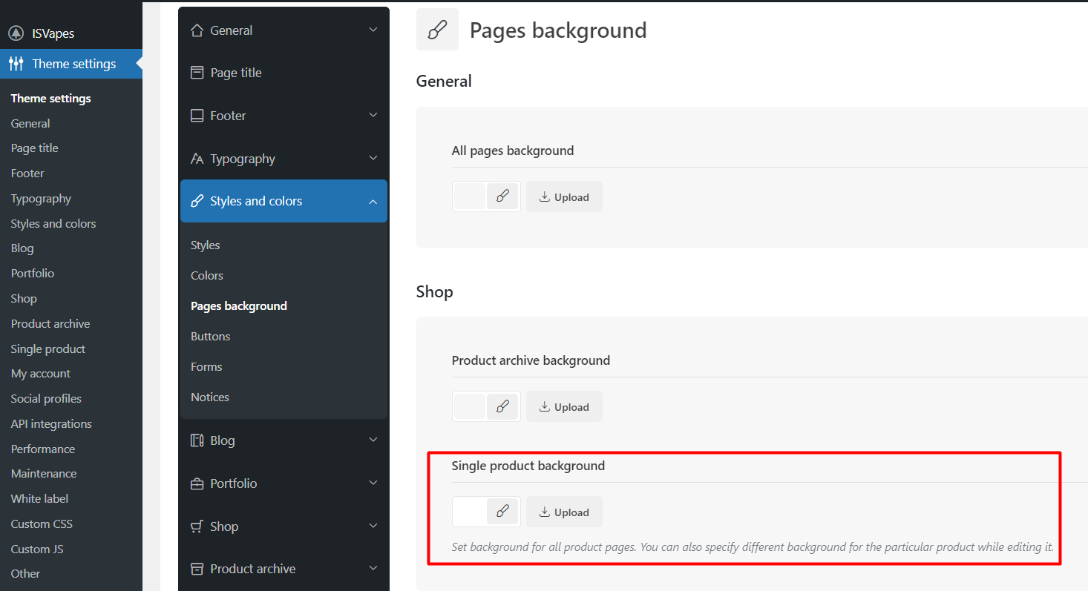Open Product archive in admin sidebar
The height and width of the screenshot is (591, 1088).
[50, 324]
